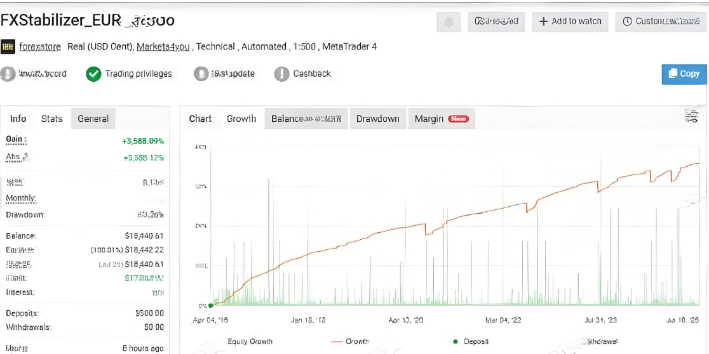Viewport: 709px width, 354px height.
Task: Switch to the Stats tab
Action: pos(52,119)
